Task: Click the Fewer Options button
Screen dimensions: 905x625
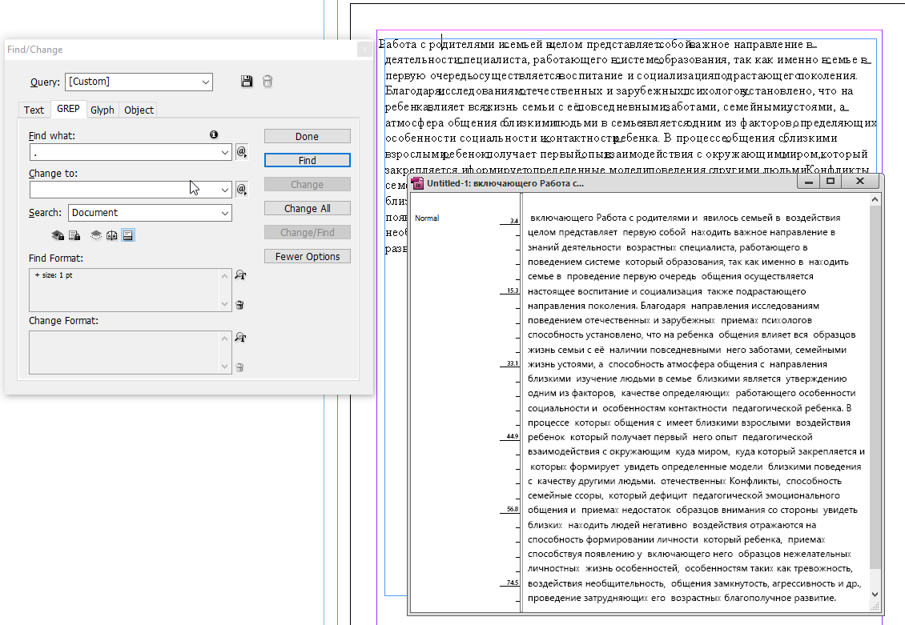Action: click(x=307, y=257)
